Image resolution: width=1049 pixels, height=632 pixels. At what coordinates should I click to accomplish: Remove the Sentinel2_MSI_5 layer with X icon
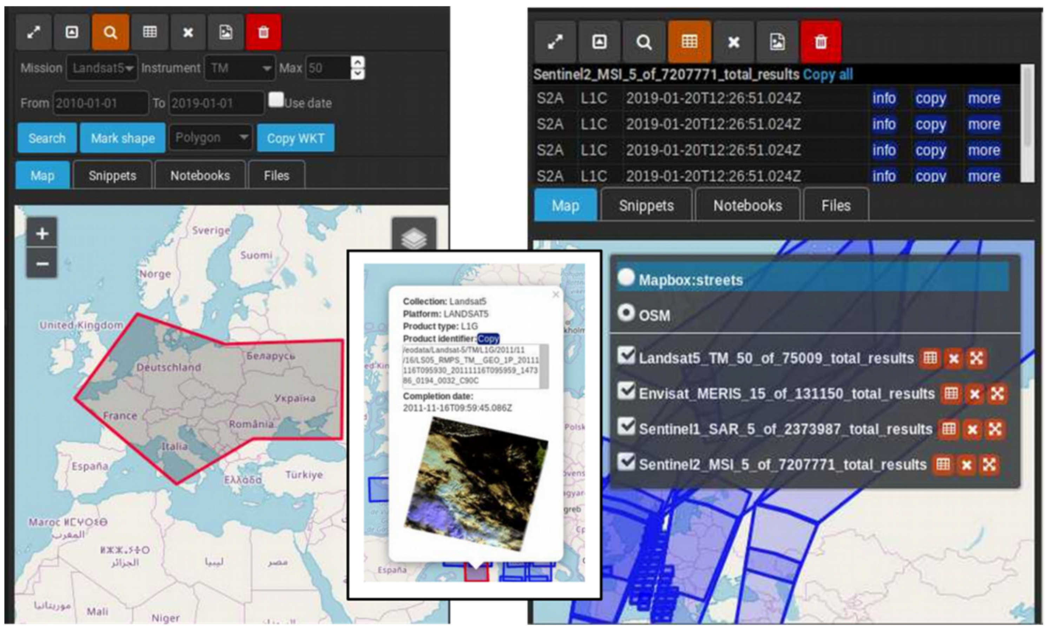[966, 464]
